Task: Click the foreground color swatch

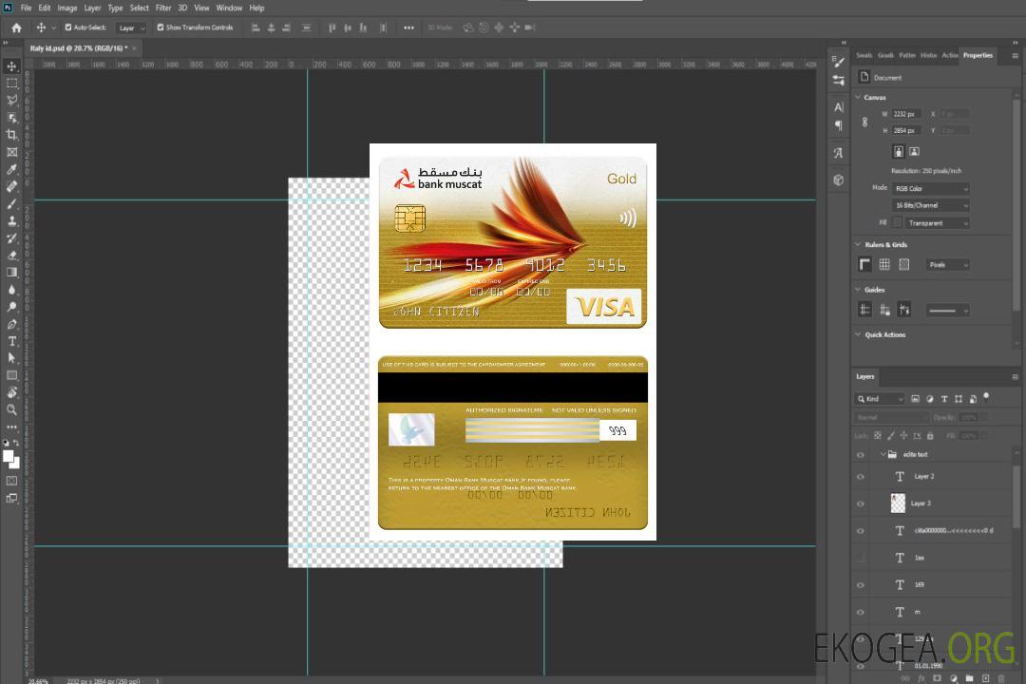Action: (x=9, y=456)
